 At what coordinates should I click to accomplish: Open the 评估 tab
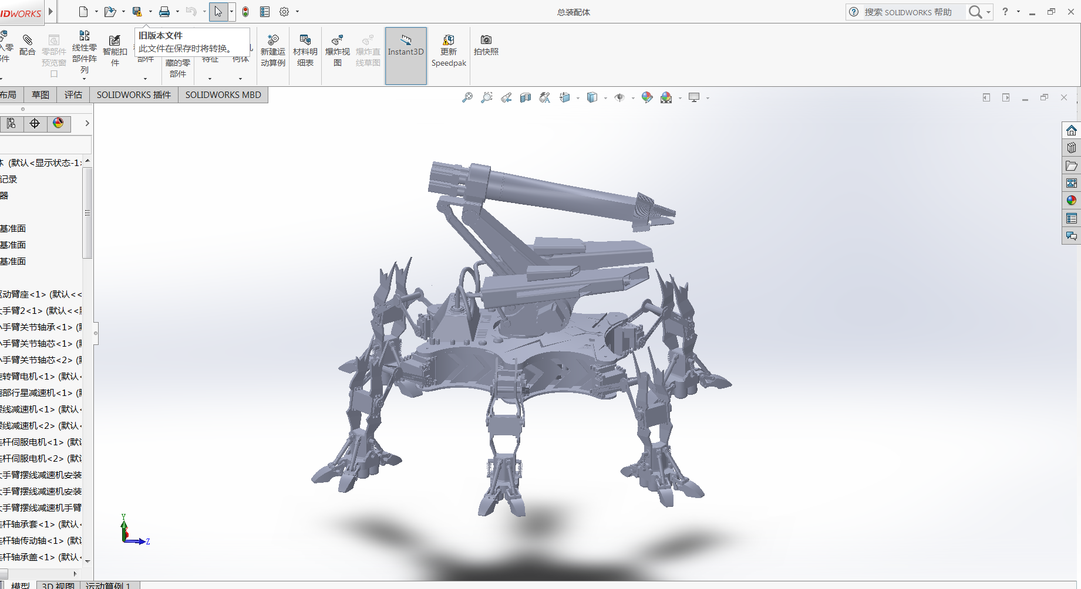(x=73, y=95)
